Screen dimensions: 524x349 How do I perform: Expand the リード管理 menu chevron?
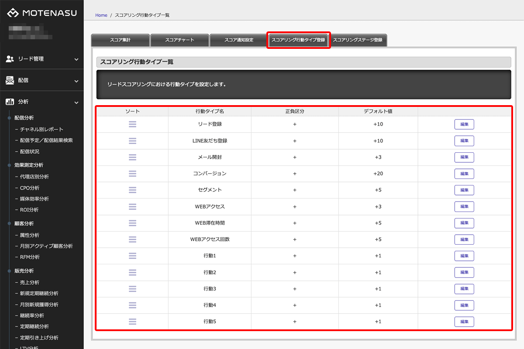76,59
